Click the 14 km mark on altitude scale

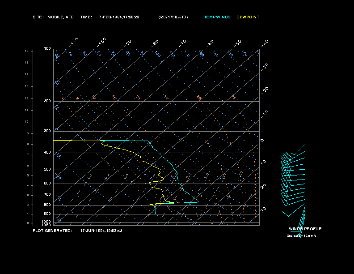pos(27,74)
